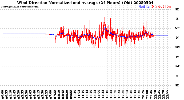Click the 19:15 time axis label
The image size is (184, 100).
pos(135,94)
